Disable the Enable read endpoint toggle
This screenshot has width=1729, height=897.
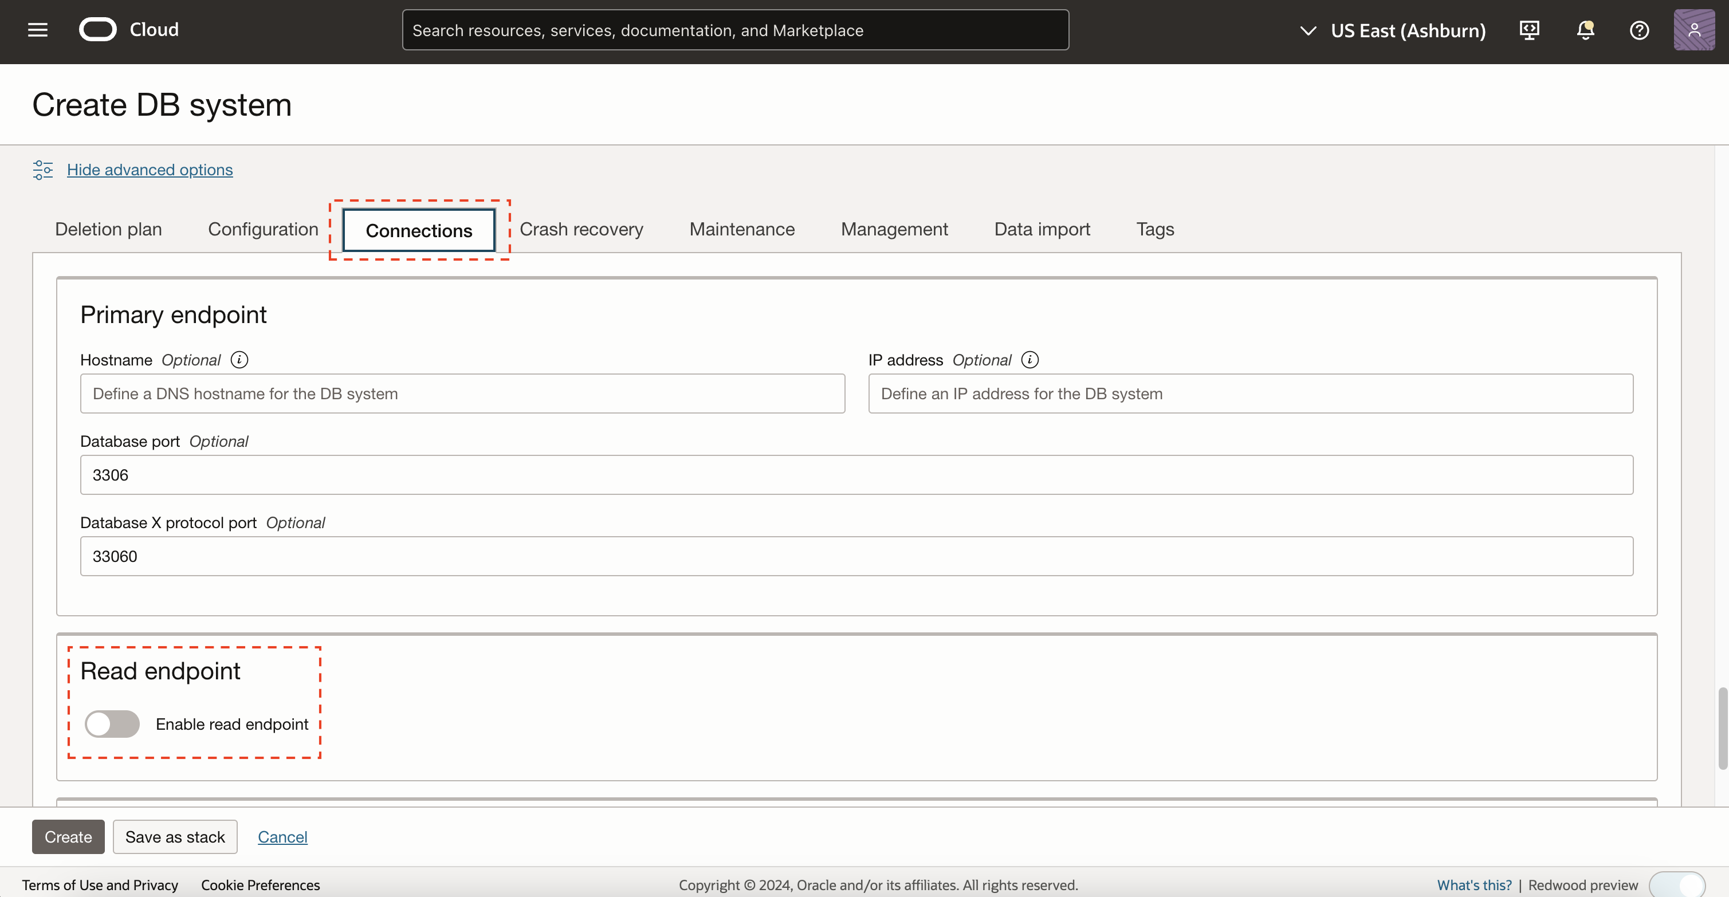coord(112,724)
